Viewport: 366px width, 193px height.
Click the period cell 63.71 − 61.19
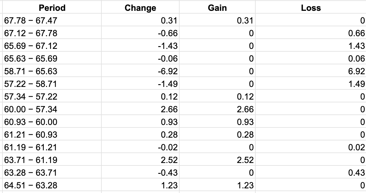click(x=31, y=160)
